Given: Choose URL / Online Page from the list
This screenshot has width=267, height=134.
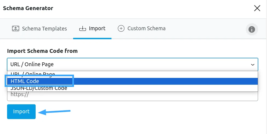Looking at the screenshot, I should pos(132,75).
